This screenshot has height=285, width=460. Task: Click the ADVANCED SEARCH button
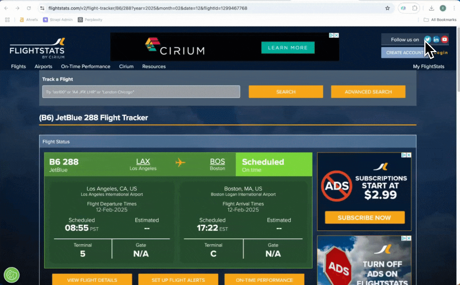368,92
